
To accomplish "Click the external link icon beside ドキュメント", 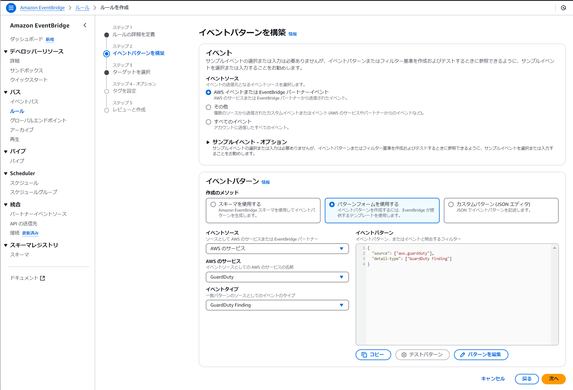I will pyautogui.click(x=42, y=278).
